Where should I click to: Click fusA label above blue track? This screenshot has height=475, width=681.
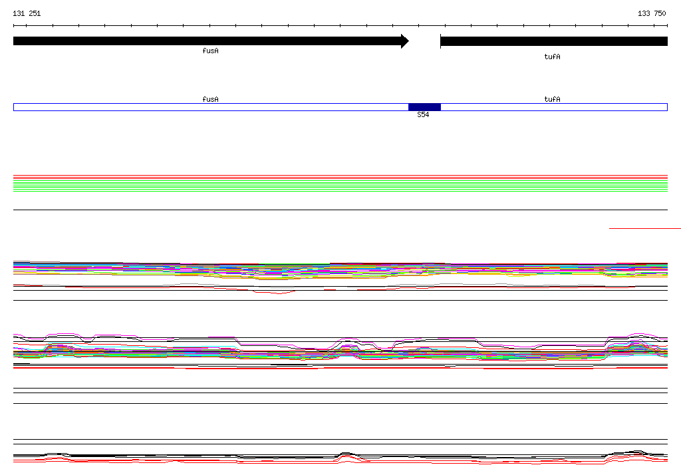point(211,100)
